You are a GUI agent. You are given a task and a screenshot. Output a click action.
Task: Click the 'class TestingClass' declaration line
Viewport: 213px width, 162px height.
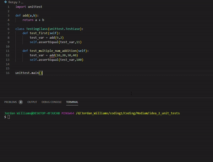tap(49, 29)
